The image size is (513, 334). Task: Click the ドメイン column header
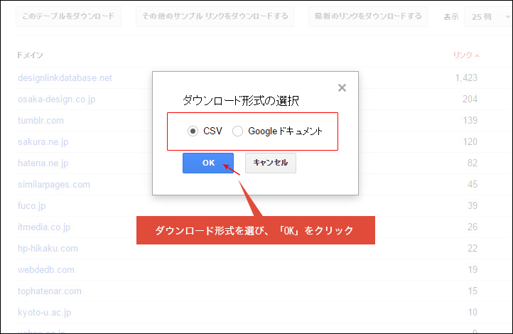[x=30, y=55]
